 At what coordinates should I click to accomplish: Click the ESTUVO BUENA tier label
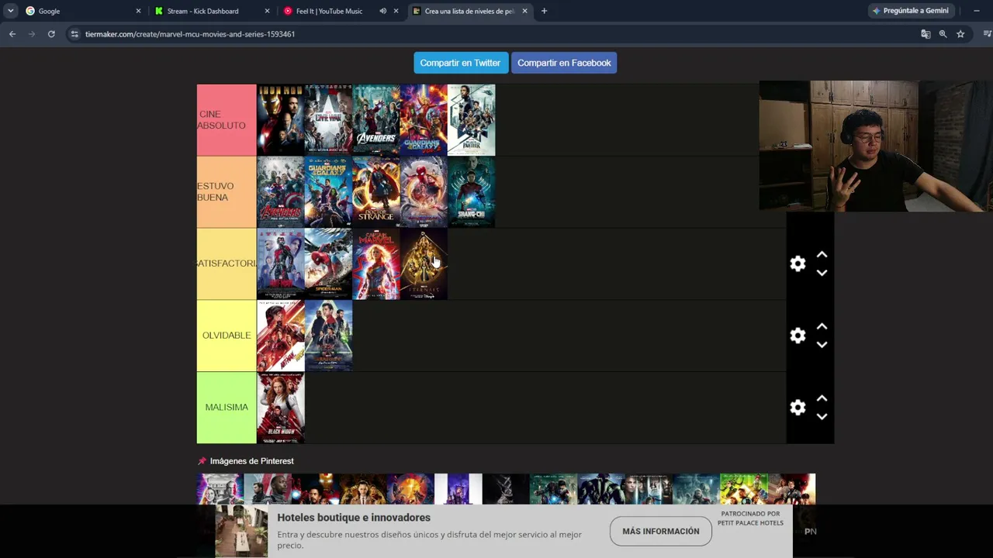[x=227, y=191]
